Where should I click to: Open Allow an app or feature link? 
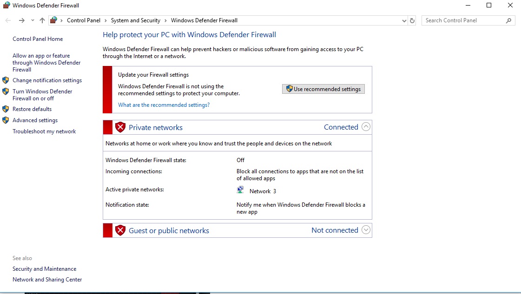(x=46, y=62)
